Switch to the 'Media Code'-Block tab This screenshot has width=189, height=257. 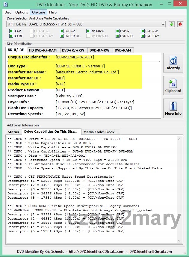tap(101, 132)
